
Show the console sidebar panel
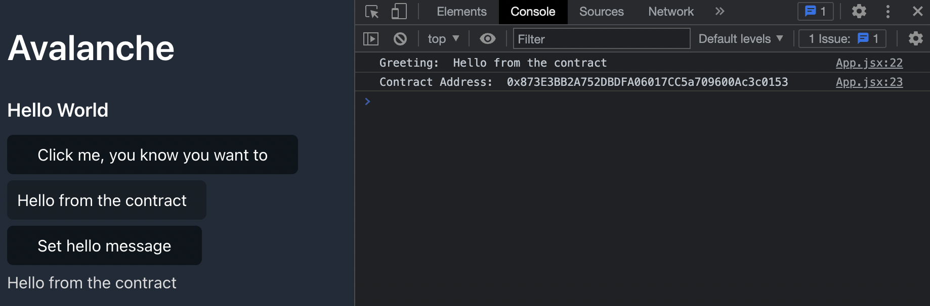click(x=371, y=39)
